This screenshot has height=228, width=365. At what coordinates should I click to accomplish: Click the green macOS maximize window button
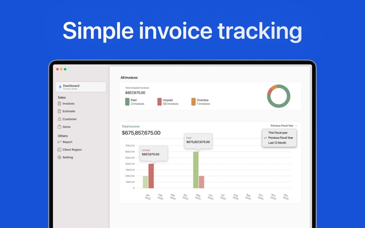coord(65,69)
